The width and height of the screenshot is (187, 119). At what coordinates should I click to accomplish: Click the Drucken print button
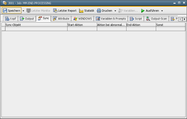pos(104,11)
